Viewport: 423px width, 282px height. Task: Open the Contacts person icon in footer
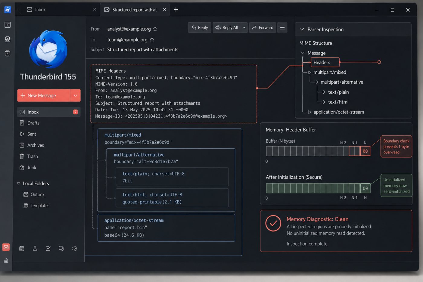pos(35,248)
